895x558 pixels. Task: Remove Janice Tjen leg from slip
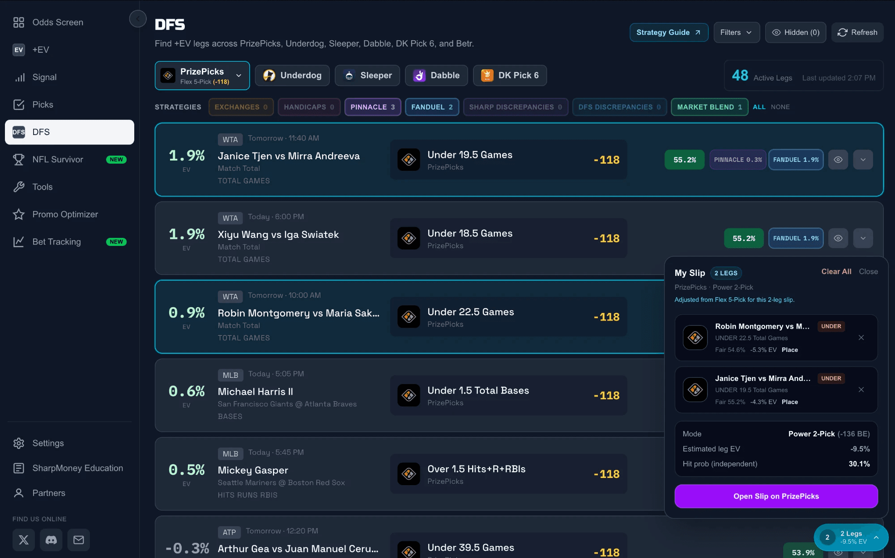click(x=861, y=390)
